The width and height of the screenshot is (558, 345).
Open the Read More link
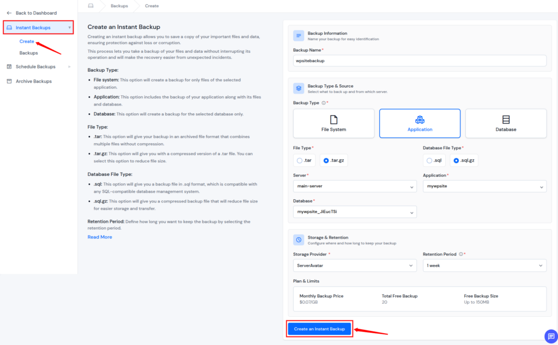[x=100, y=237]
